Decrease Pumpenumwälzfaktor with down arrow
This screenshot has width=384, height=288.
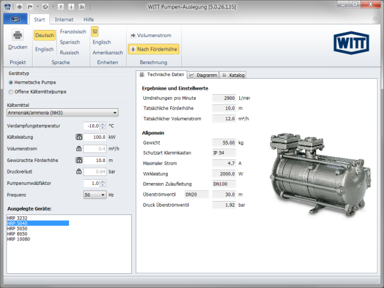point(103,185)
